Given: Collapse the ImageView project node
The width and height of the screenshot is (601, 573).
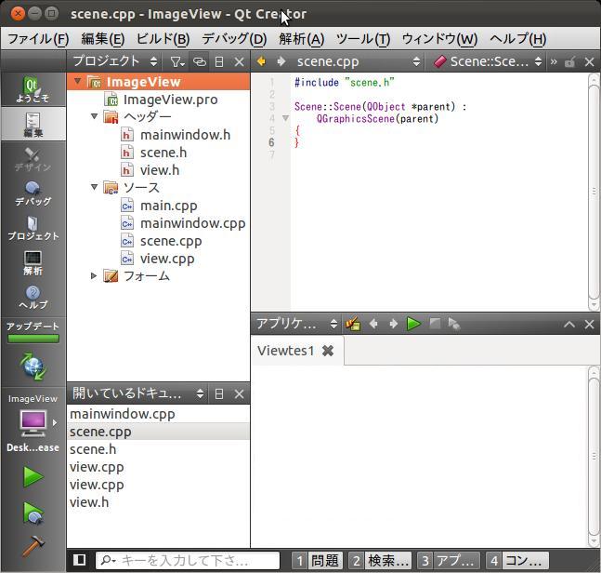Looking at the screenshot, I should (x=78, y=81).
